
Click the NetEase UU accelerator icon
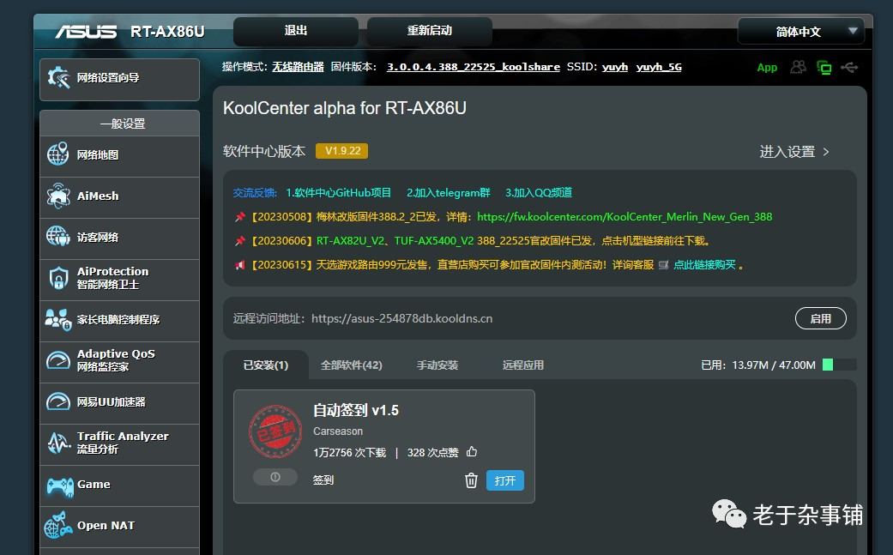pos(58,401)
